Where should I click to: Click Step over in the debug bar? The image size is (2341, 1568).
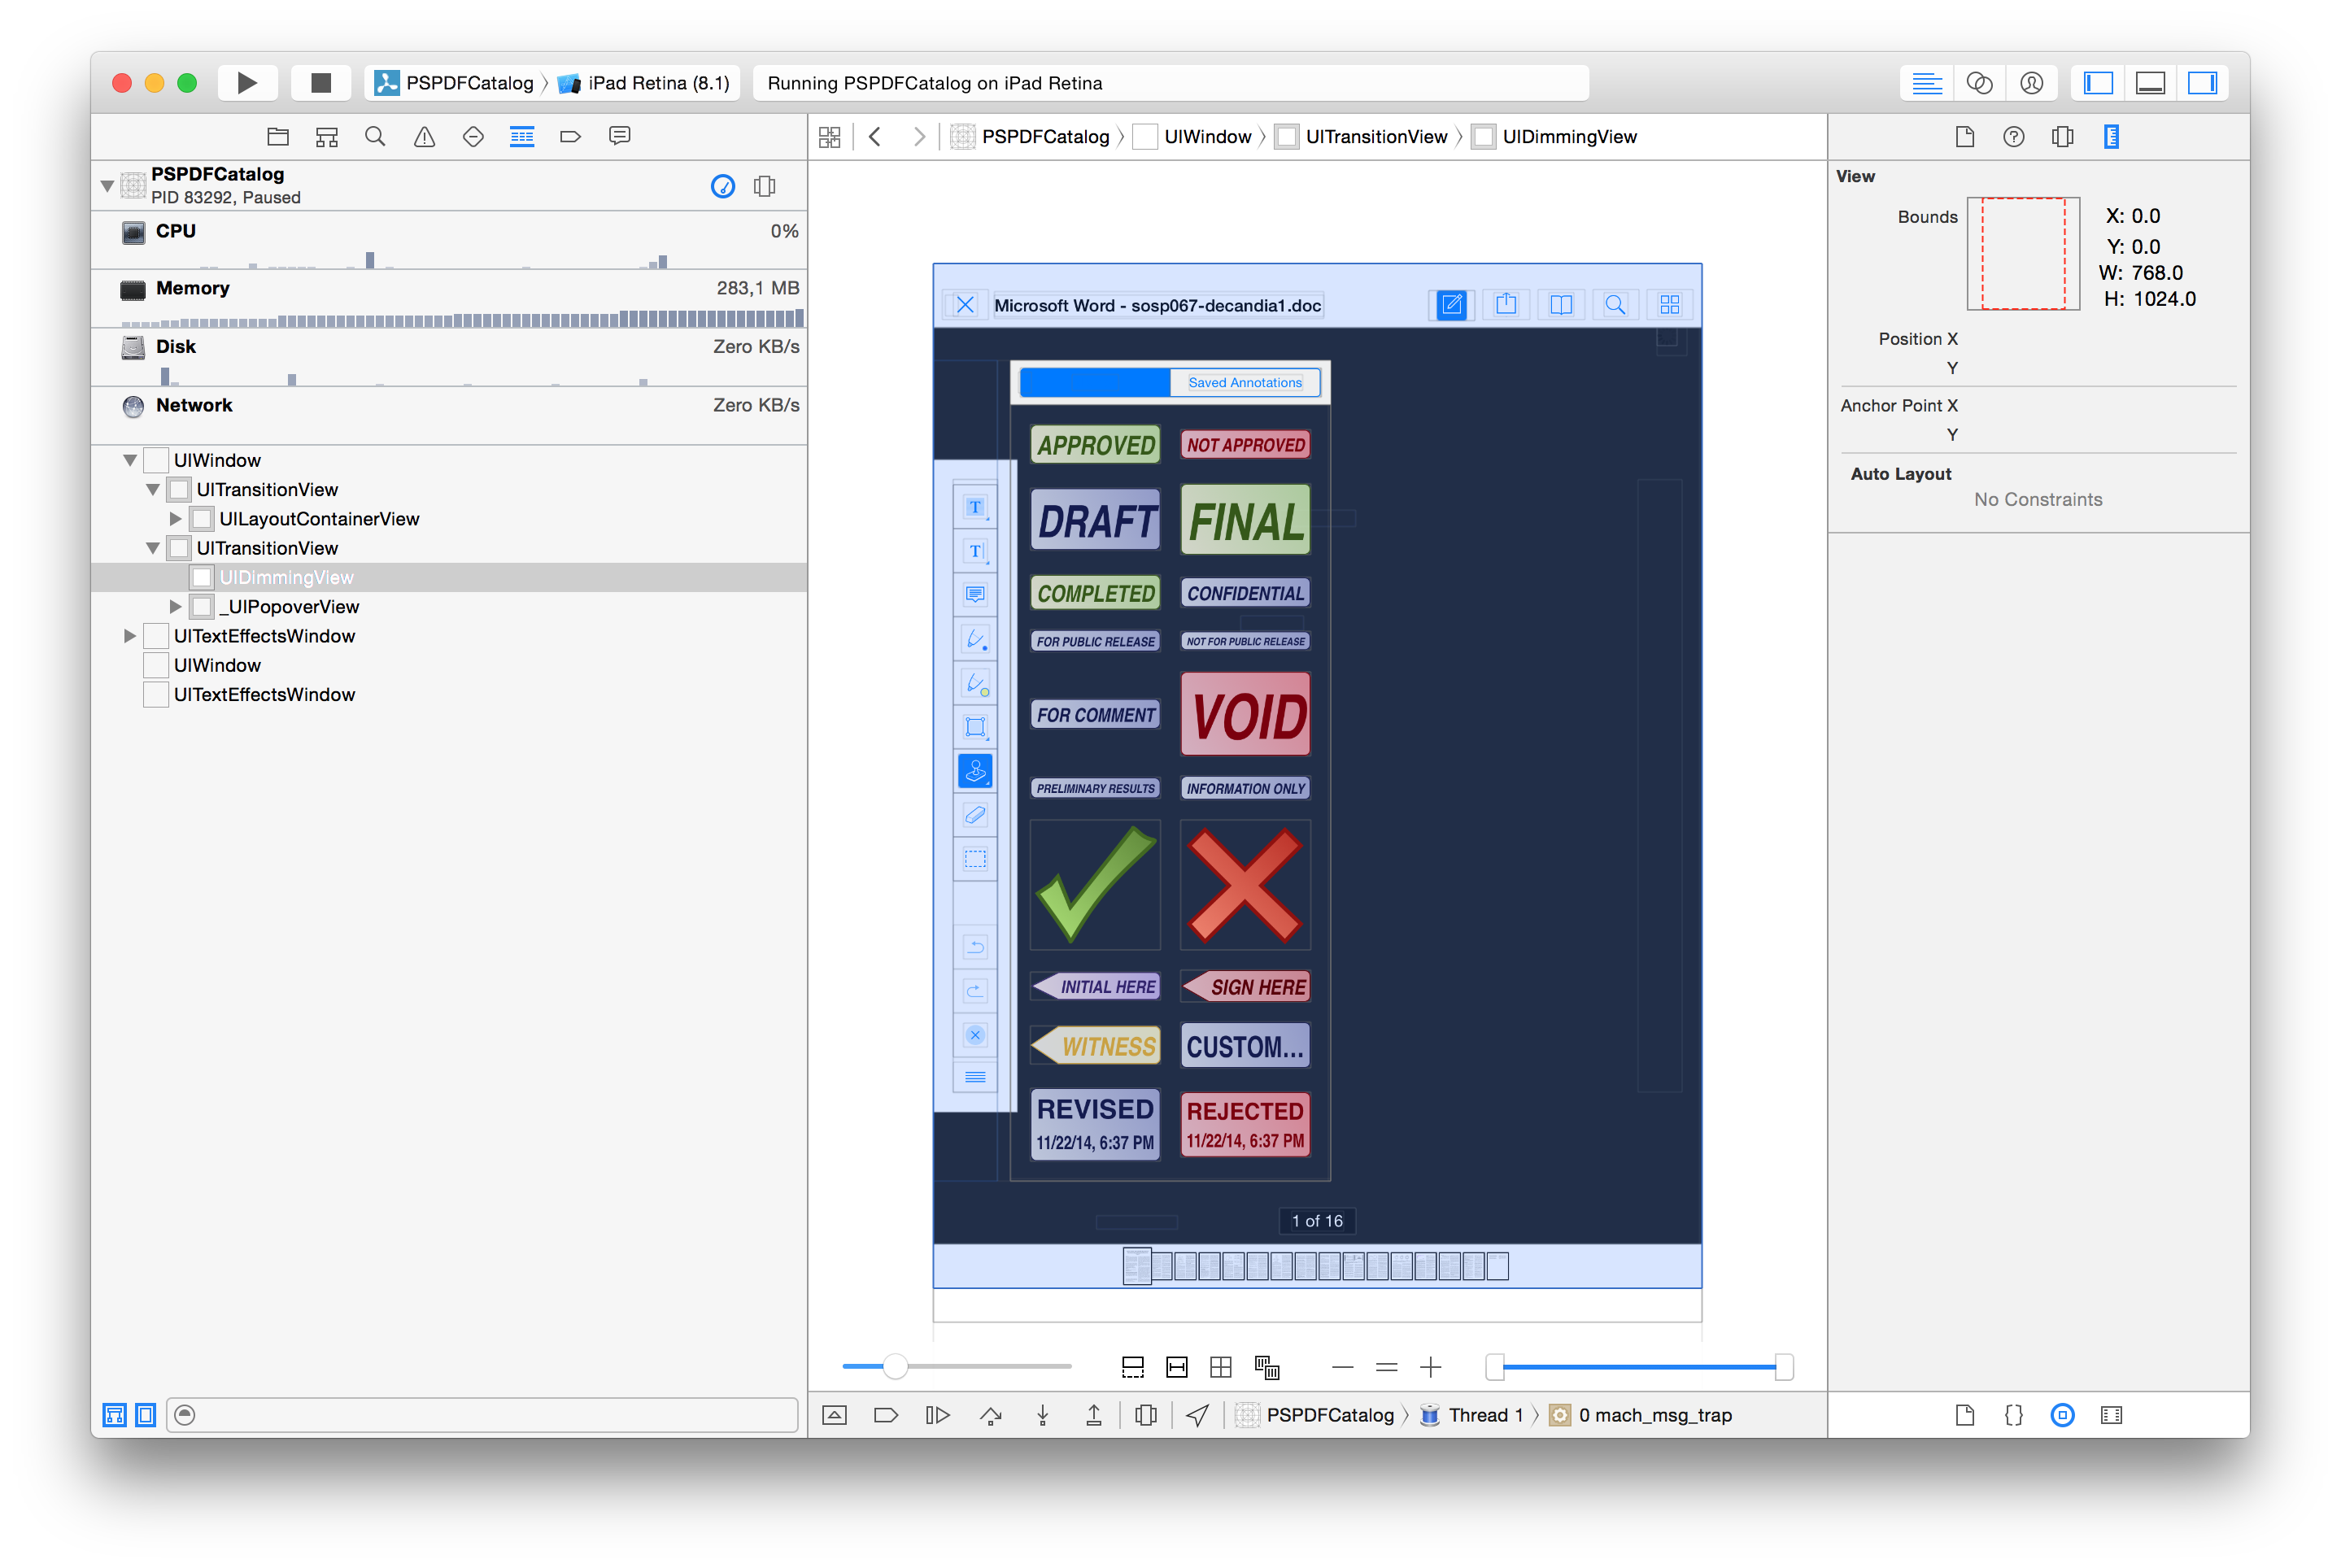[x=990, y=1415]
